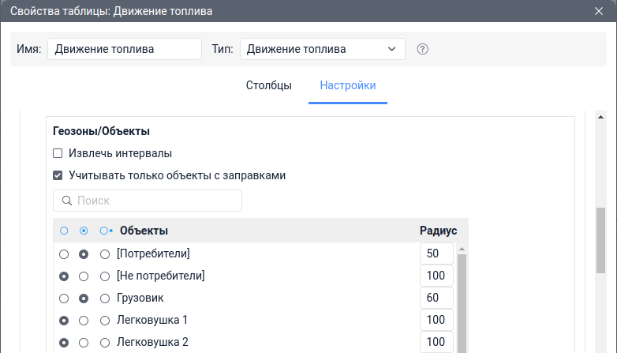Click the search magnifier icon
Image resolution: width=617 pixels, height=353 pixels.
click(x=67, y=201)
